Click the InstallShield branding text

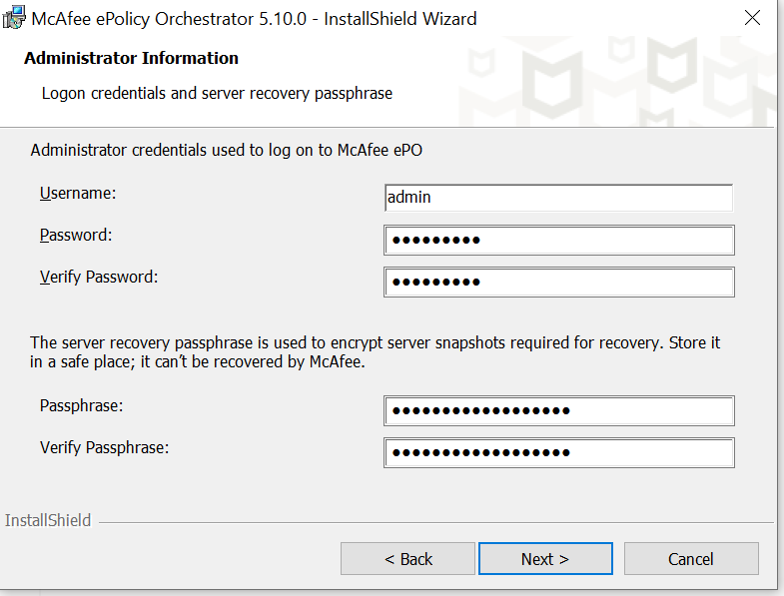[x=48, y=520]
